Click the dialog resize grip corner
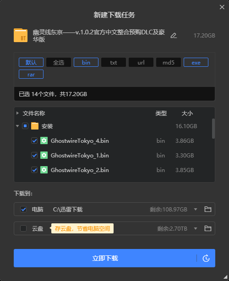This screenshot has height=281, width=229. click(x=225, y=277)
